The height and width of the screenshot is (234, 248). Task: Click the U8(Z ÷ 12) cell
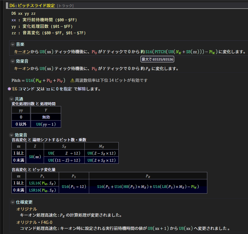click(64, 153)
